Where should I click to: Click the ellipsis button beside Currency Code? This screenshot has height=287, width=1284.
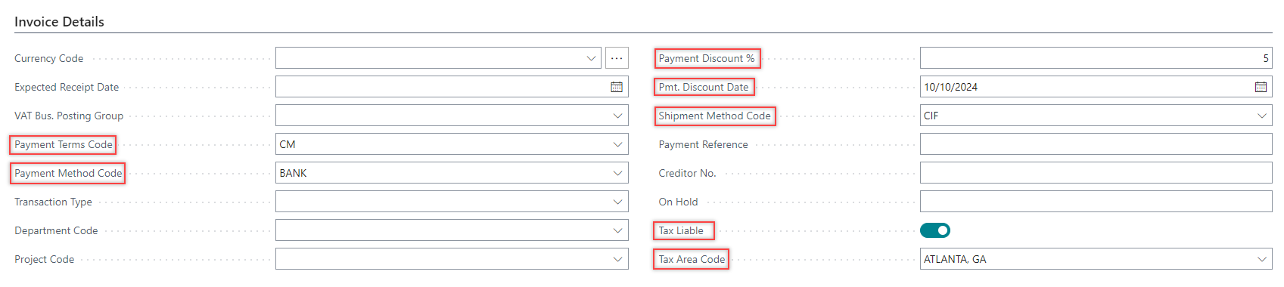pos(617,58)
